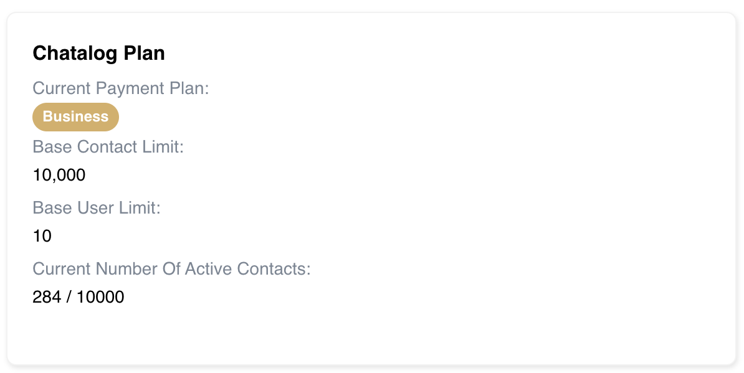Select the 284 / 10000 contacts value
Screen dimensions: 744x373
click(x=79, y=297)
